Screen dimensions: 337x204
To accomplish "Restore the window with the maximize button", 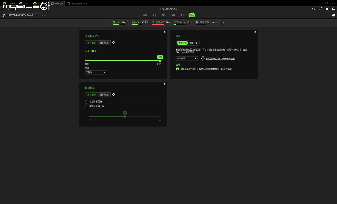I will coord(326,3).
